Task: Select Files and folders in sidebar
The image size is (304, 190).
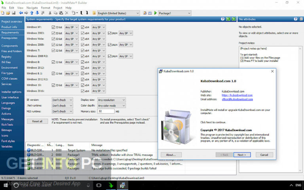Action: tap(11, 51)
